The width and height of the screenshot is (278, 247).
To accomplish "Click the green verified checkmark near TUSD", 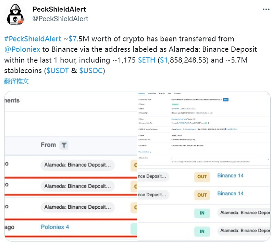I will tap(206, 123).
